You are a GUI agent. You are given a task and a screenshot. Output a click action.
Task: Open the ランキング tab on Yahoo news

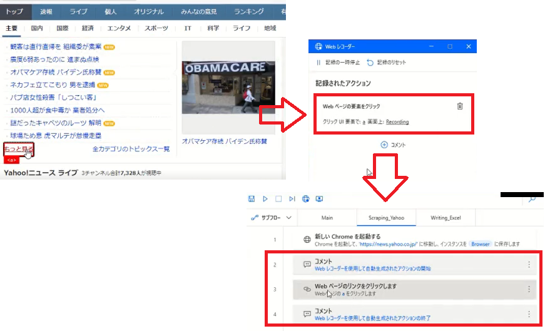(249, 11)
